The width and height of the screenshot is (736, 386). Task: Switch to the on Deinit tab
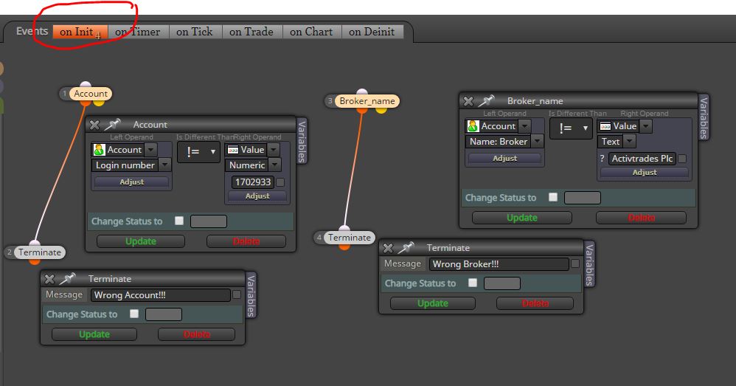pyautogui.click(x=372, y=32)
